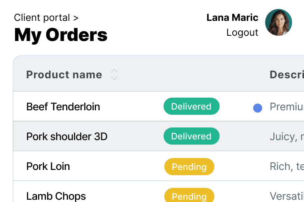
Task: Select the Pork shoulder 3D Delivered badge
Action: [x=192, y=136]
